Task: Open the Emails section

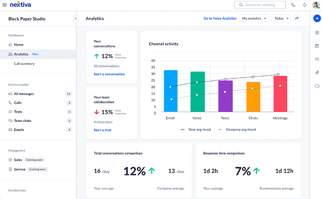Action: pyautogui.click(x=19, y=129)
